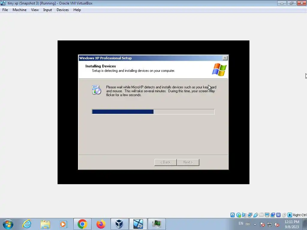
Task: Click the device installation progress bar
Action: coord(153,112)
